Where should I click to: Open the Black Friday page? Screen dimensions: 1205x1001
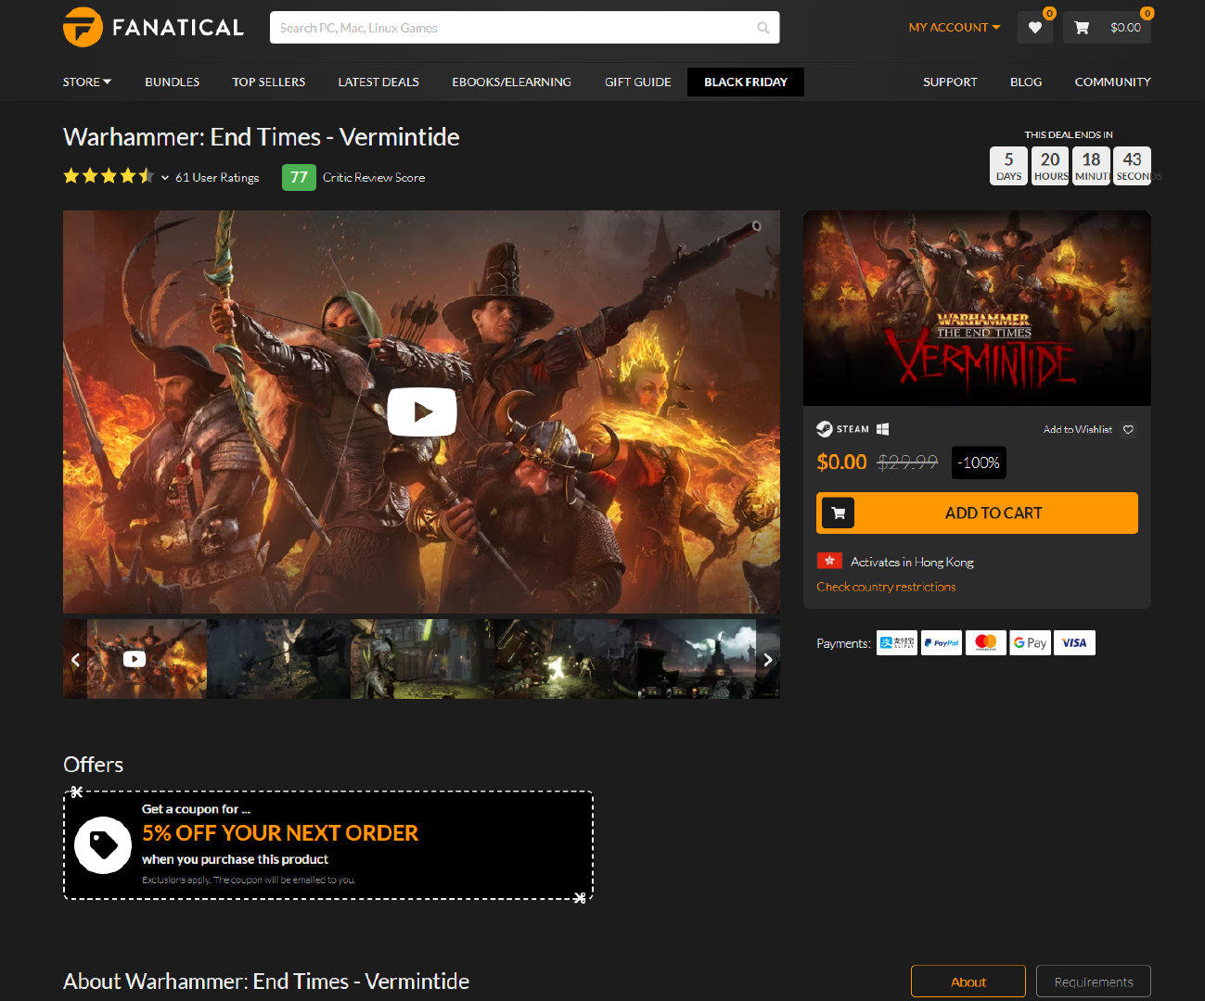pyautogui.click(x=746, y=82)
